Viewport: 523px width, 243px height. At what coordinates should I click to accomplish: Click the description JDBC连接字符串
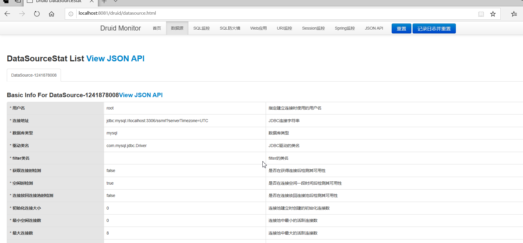pos(284,121)
